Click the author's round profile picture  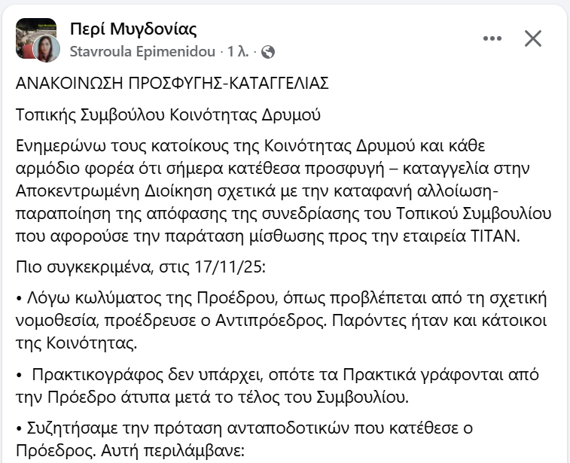pos(47,48)
